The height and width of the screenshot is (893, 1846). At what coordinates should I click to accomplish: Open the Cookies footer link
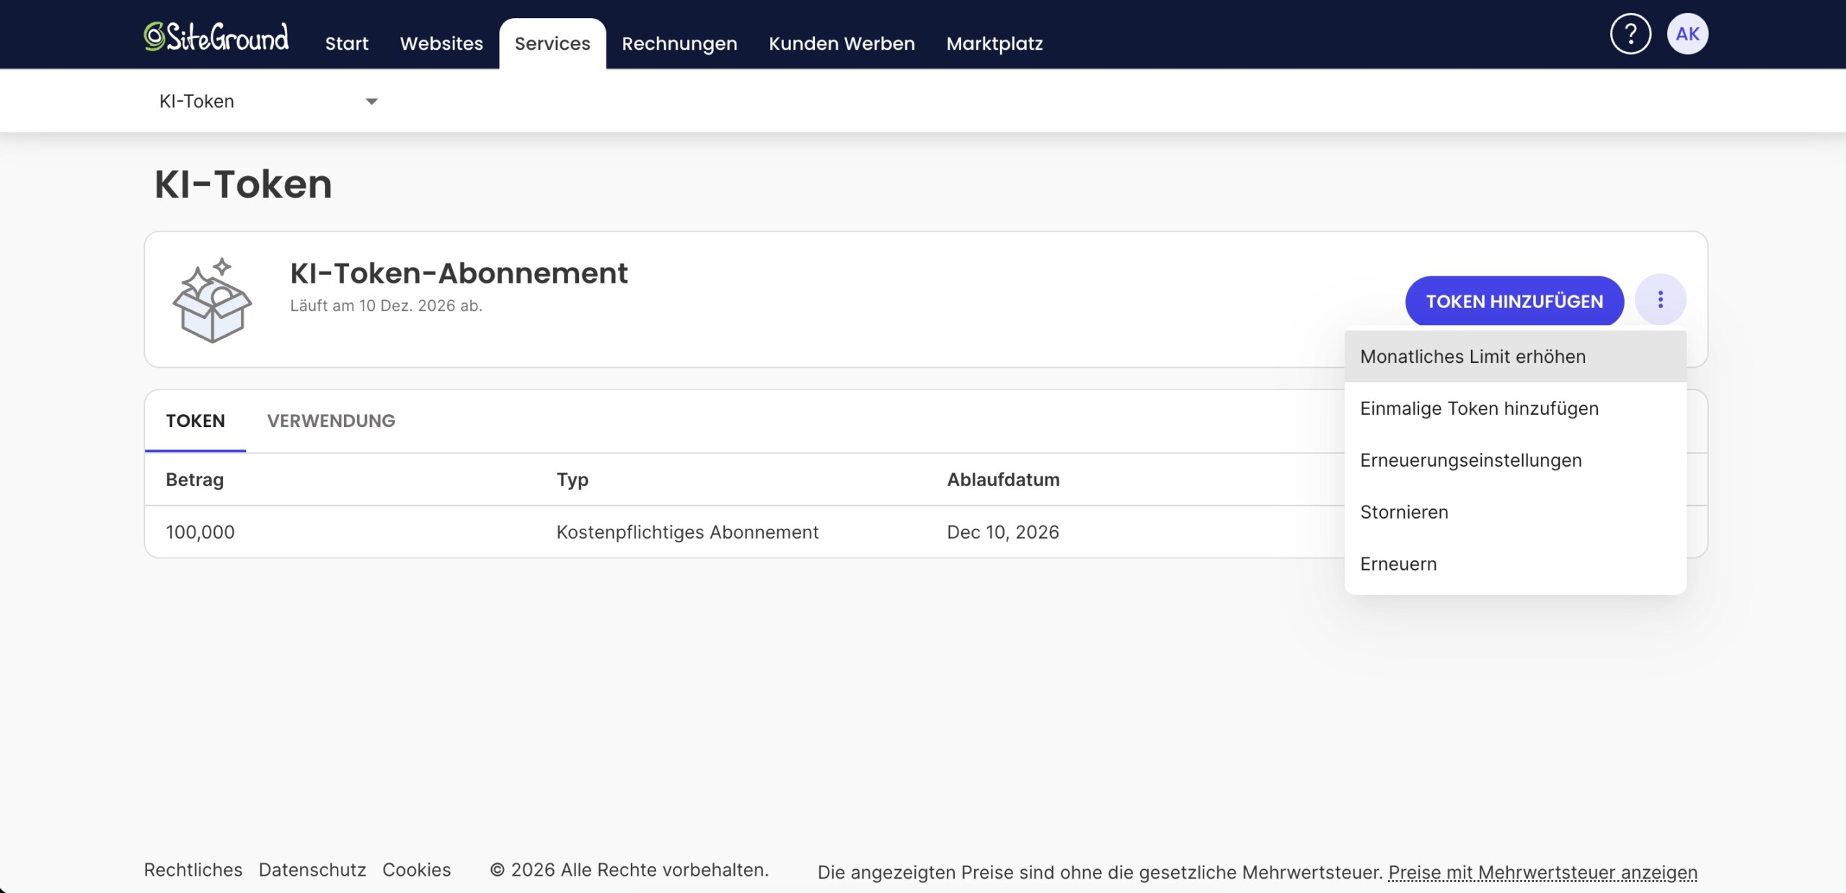tap(417, 870)
